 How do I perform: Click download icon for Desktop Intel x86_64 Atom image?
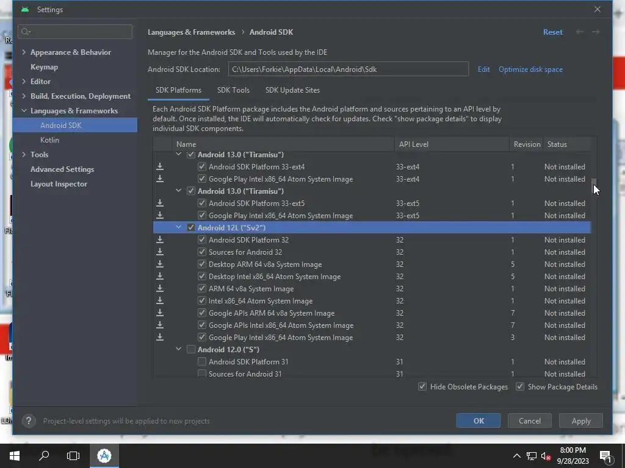point(160,277)
